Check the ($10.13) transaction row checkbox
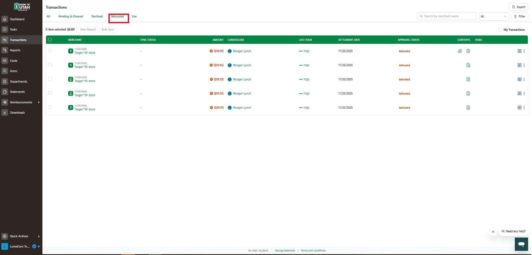The width and height of the screenshot is (532, 255). [x=50, y=79]
